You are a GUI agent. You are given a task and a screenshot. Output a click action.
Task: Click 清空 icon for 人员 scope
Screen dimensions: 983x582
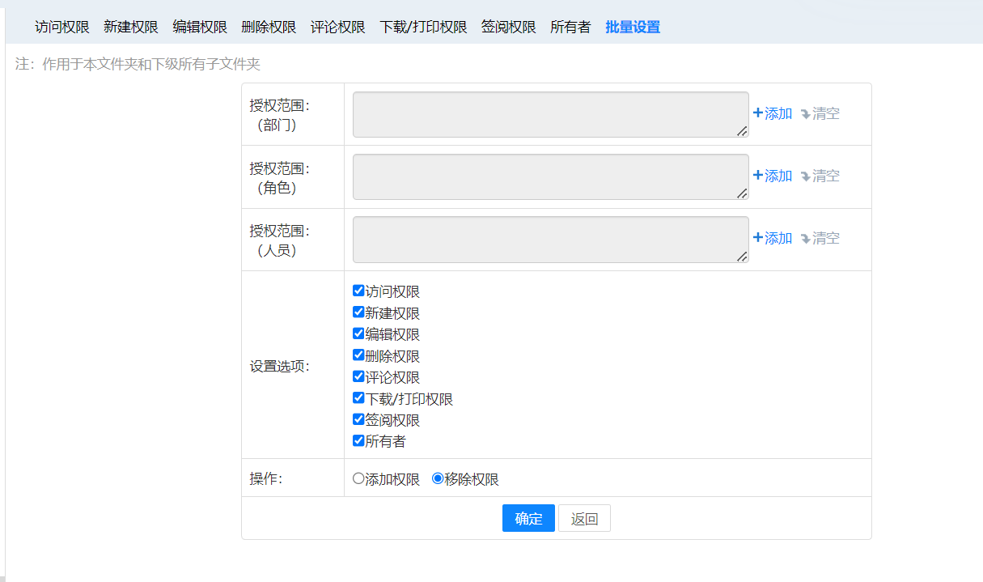(805, 239)
